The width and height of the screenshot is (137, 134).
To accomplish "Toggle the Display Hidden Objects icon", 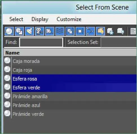I will 121,31.
